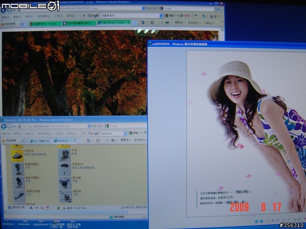
Task: Stop loading the Facebook World War page
Action: point(100,126)
